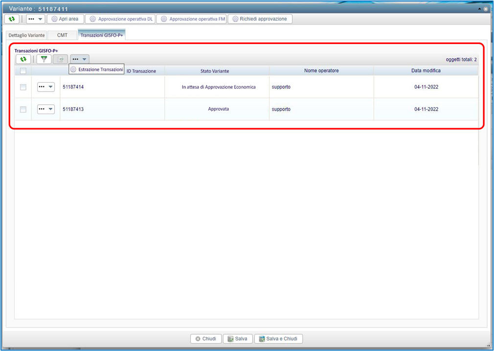The width and height of the screenshot is (494, 351).
Task: Switch to the Dettaglio Variante tab
Action: (x=27, y=35)
